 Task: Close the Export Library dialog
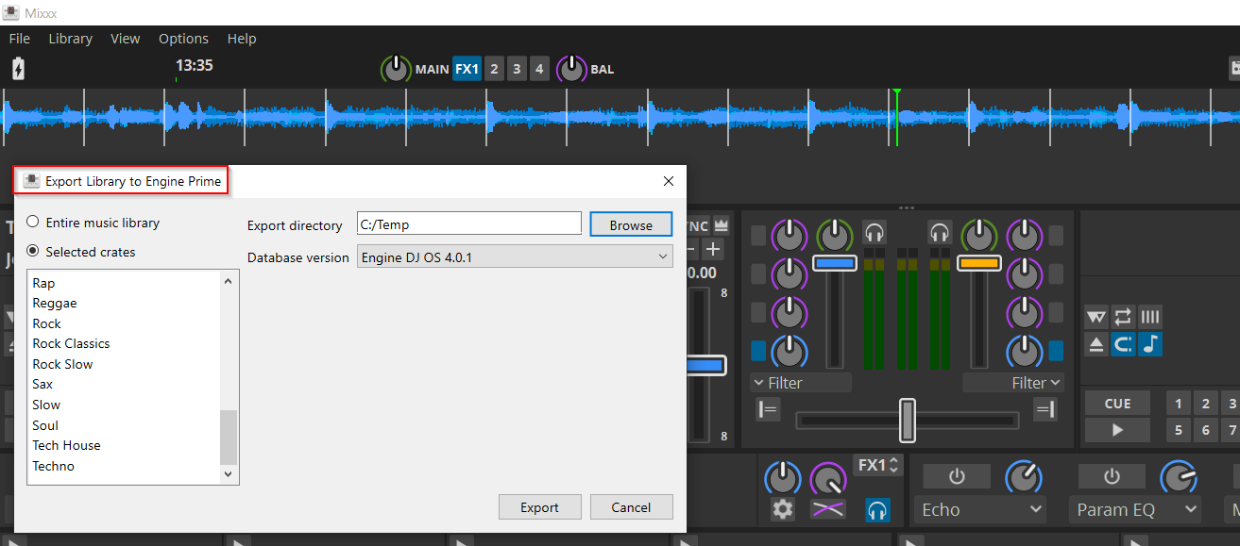[x=669, y=181]
